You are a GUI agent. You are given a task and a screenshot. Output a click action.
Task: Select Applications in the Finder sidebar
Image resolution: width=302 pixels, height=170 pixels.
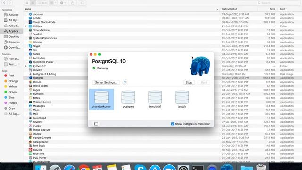tap(11, 31)
